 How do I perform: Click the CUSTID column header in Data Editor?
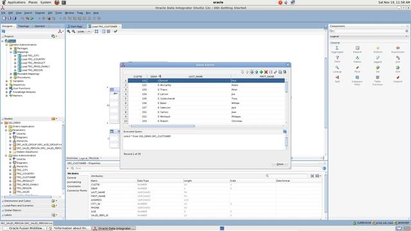138,76
